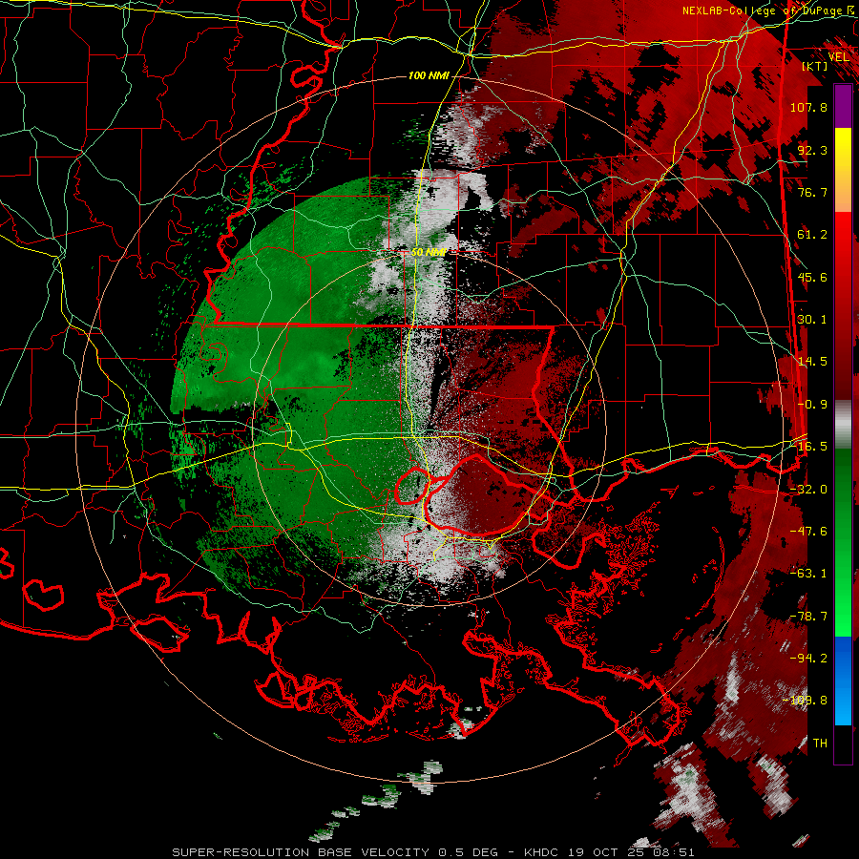859x859 pixels.
Task: Click the 61.2 velocity scale value
Action: pos(812,235)
